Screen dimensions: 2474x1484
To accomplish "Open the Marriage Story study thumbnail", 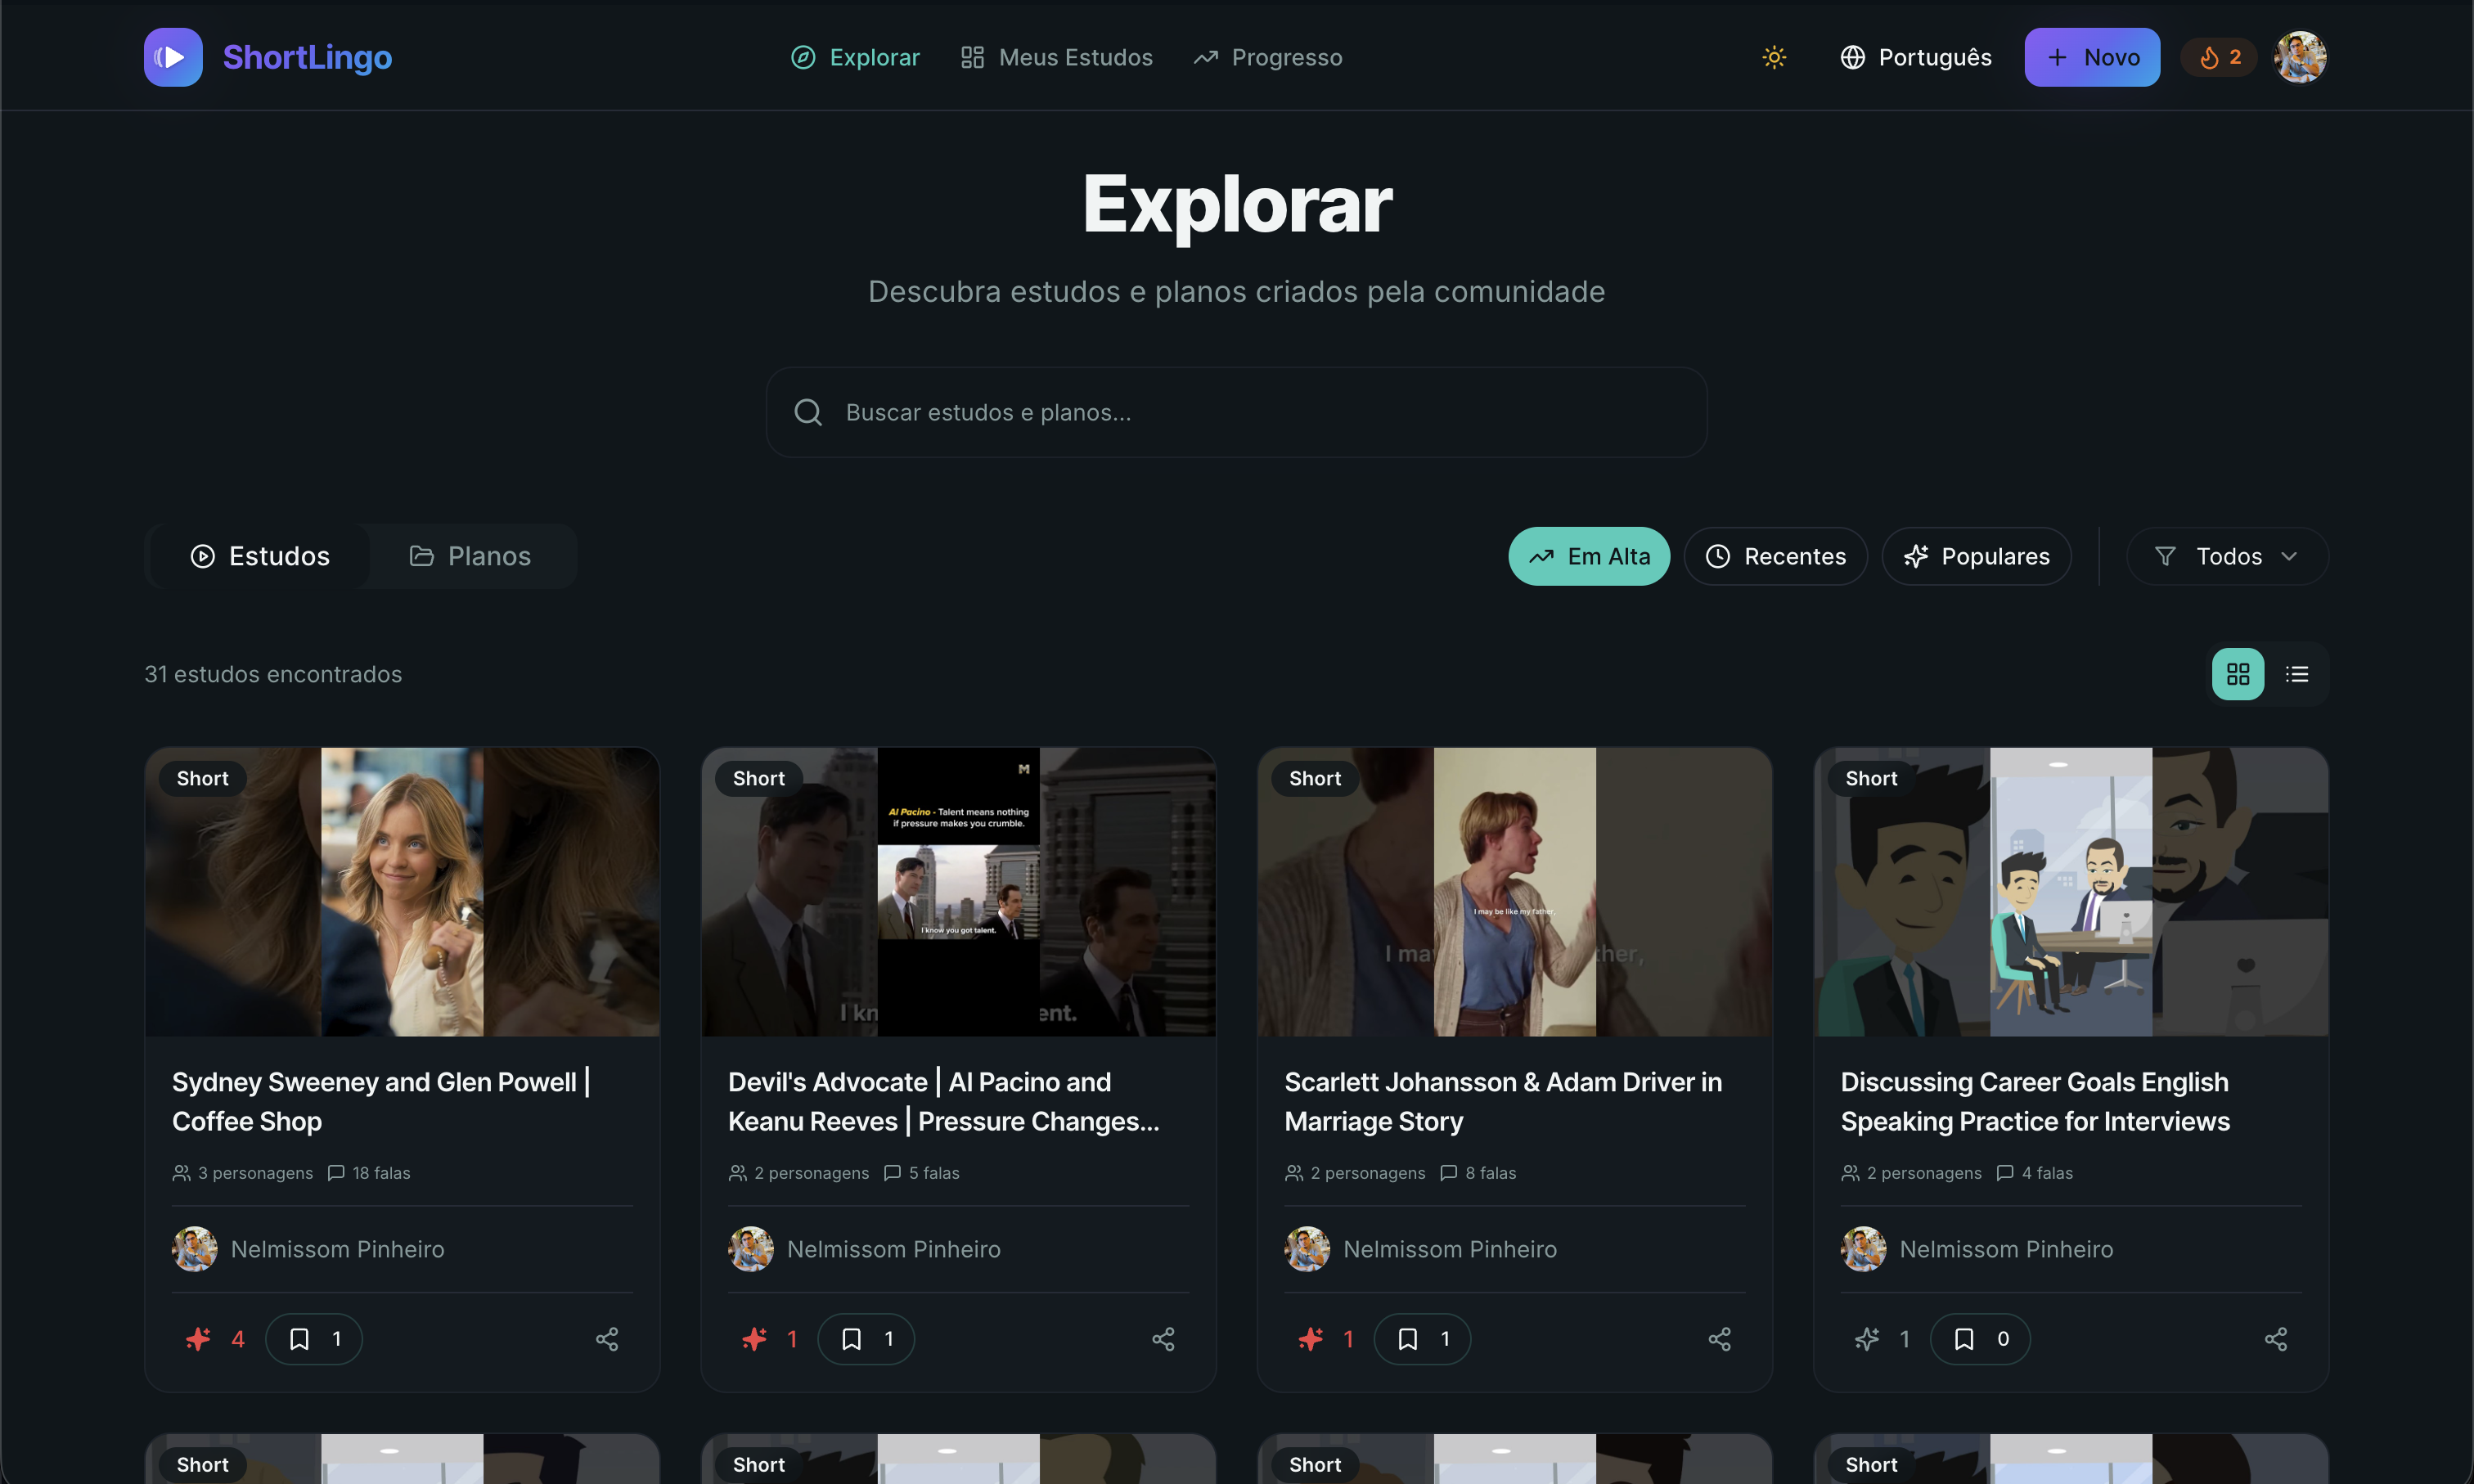I will tap(1514, 891).
